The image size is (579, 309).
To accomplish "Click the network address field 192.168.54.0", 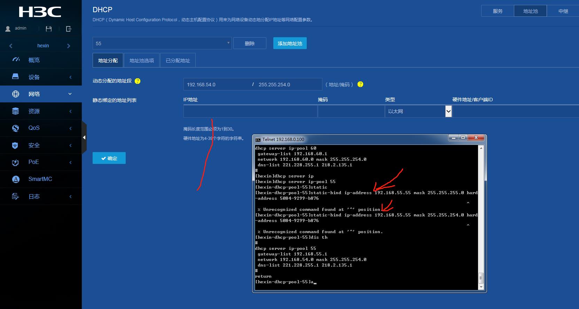I will click(x=217, y=84).
